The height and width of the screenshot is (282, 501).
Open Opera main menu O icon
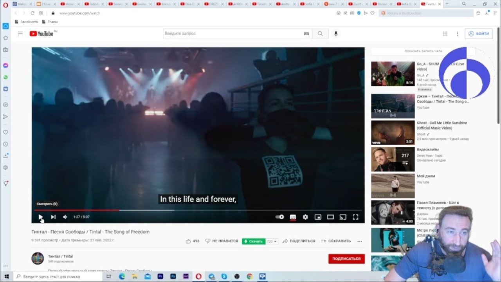coord(5,4)
